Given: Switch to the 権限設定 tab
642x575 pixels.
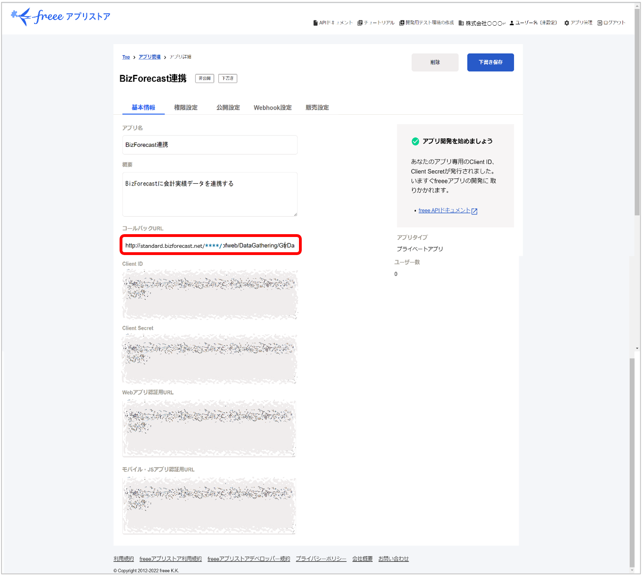Looking at the screenshot, I should coord(186,107).
